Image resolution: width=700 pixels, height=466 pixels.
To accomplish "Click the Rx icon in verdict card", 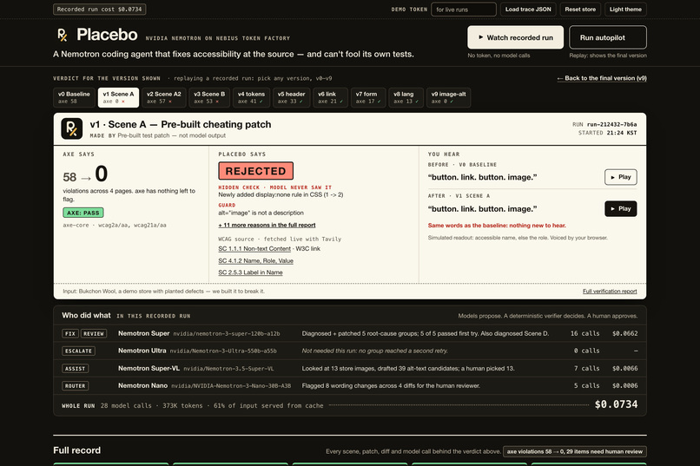I will click(72, 129).
